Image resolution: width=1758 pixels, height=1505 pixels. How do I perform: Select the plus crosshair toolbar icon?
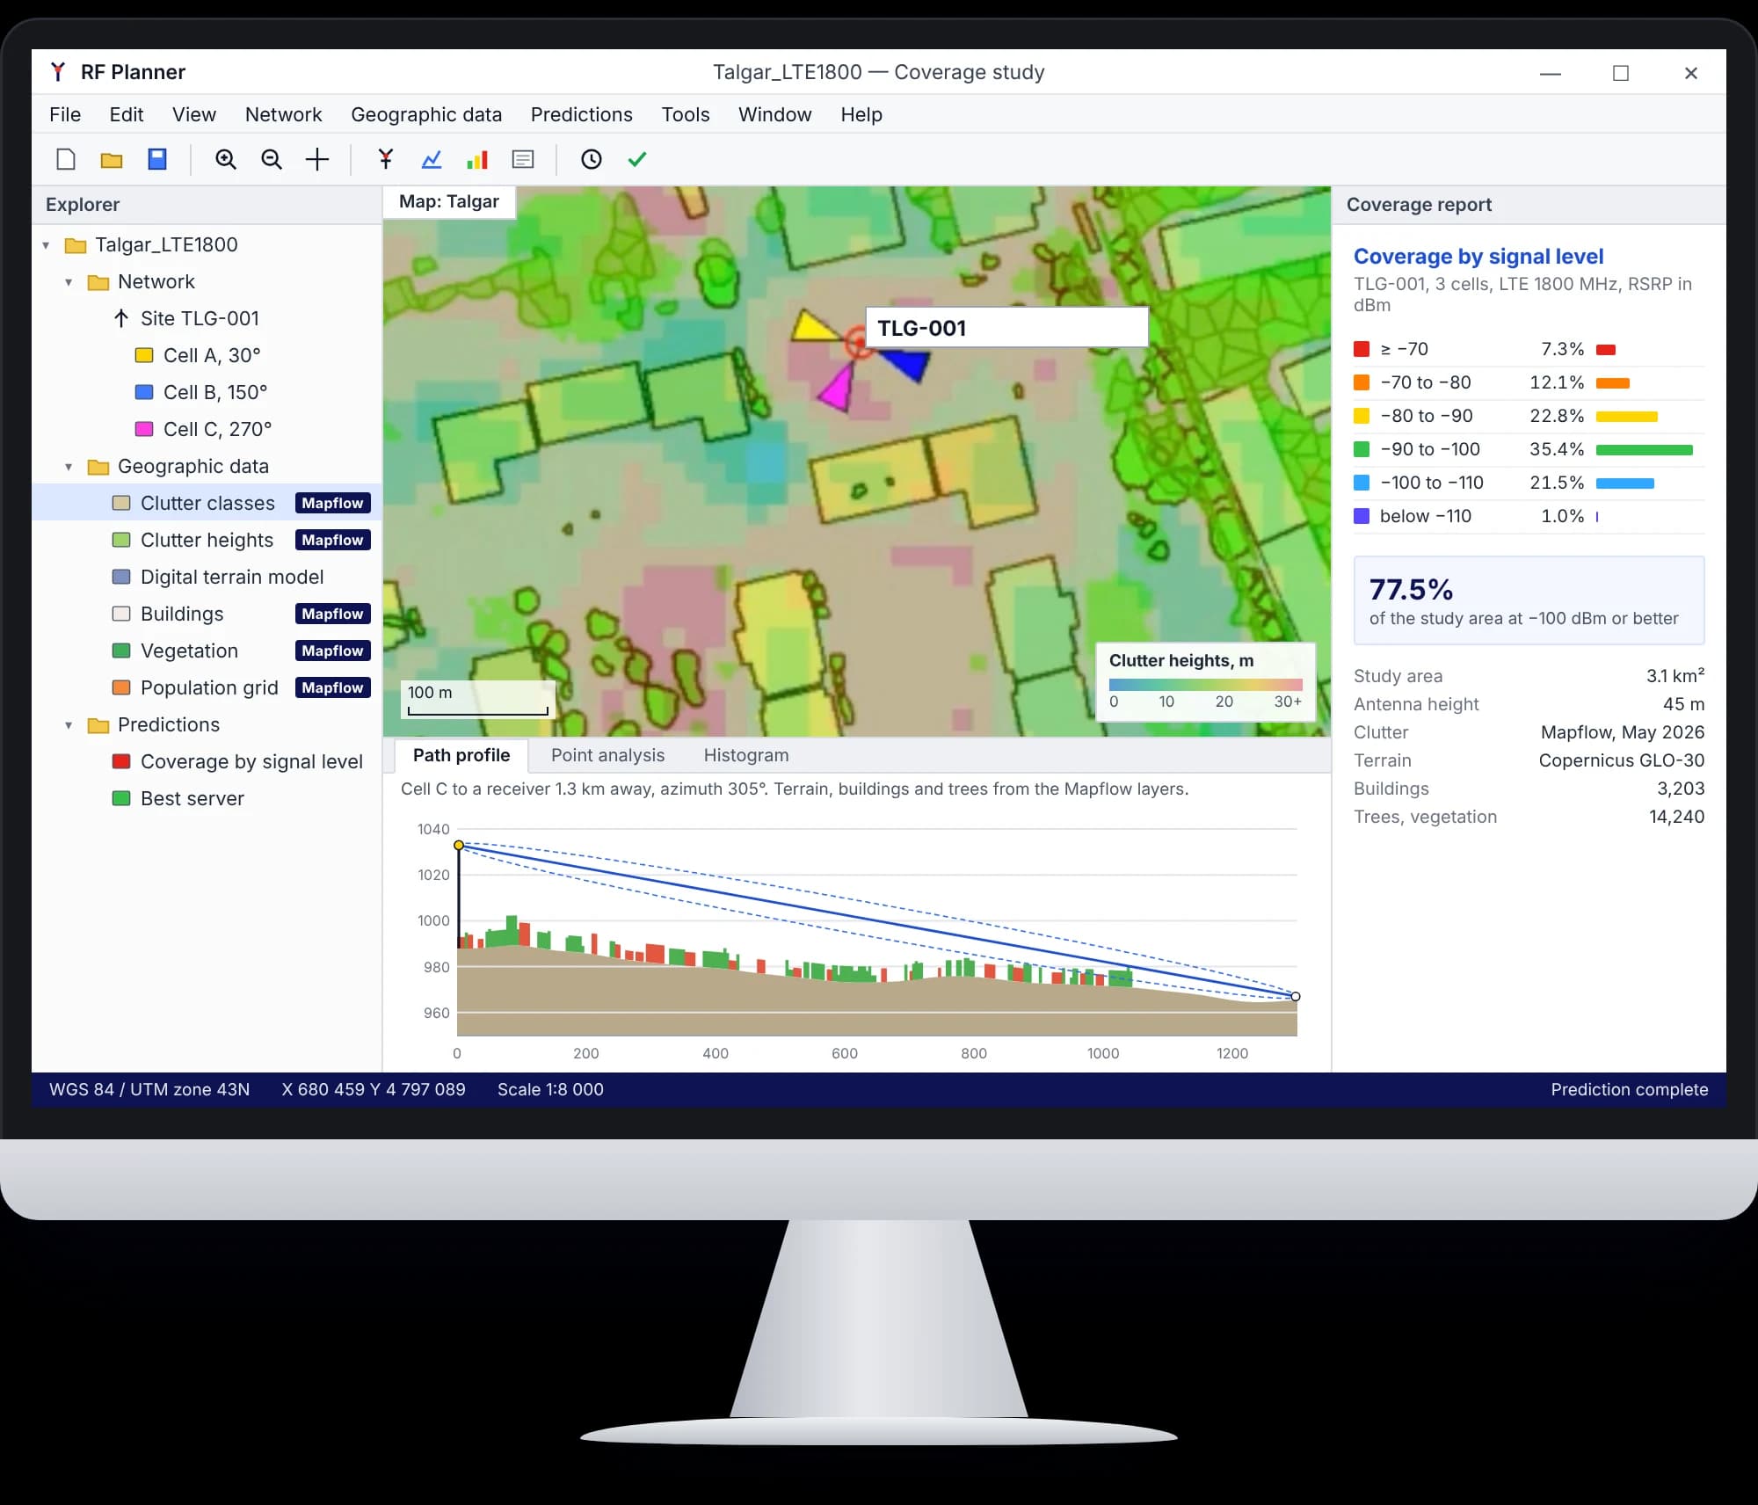coord(317,159)
